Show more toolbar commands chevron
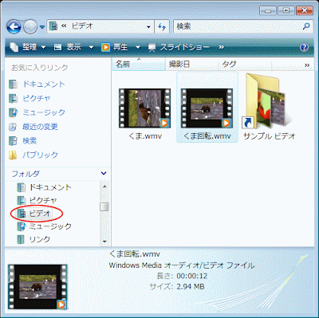This screenshot has height=318, width=319. (221, 47)
